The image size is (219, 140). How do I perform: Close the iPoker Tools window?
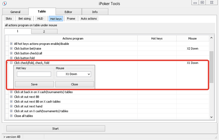tap(211, 3)
